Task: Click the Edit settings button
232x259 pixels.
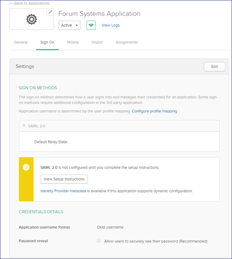Action: [x=215, y=67]
